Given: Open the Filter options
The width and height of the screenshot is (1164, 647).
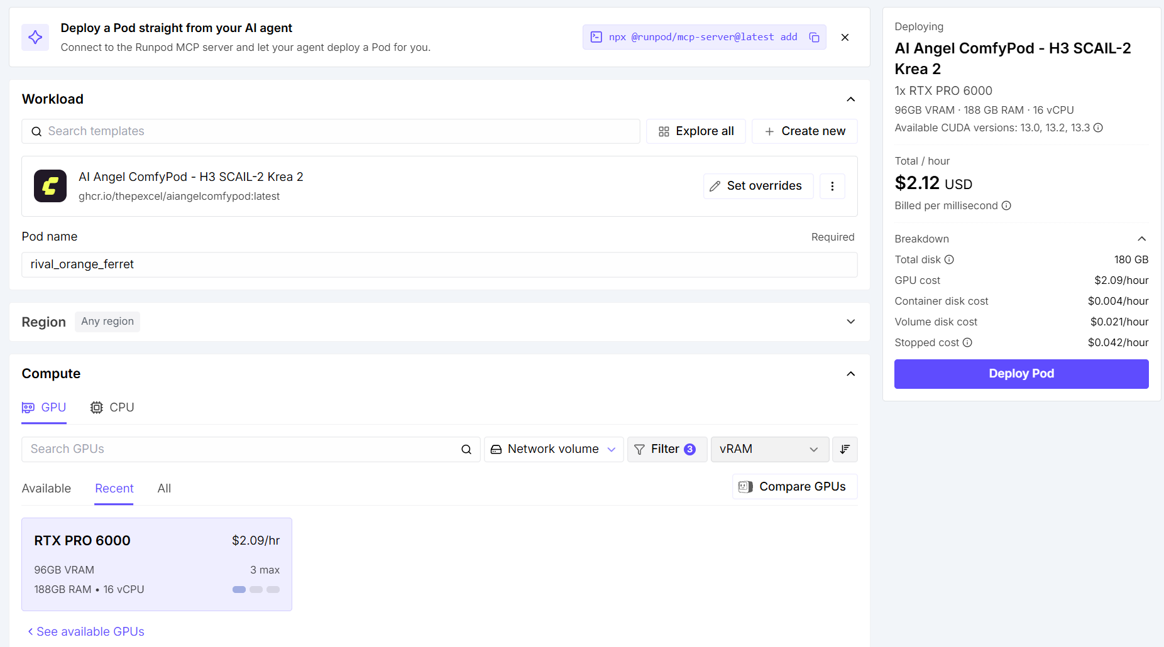Looking at the screenshot, I should tap(667, 449).
